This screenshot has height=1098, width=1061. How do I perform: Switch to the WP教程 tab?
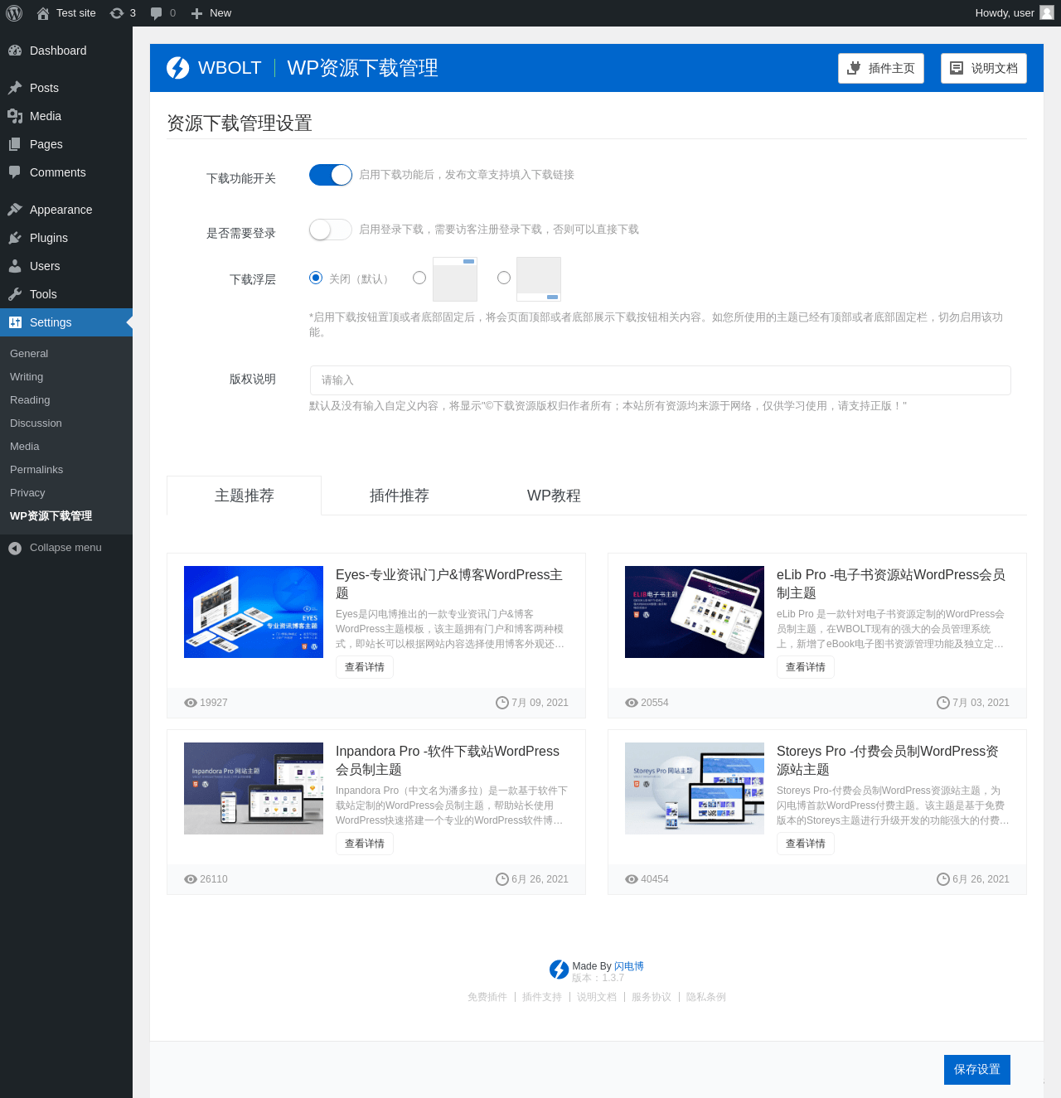point(554,496)
